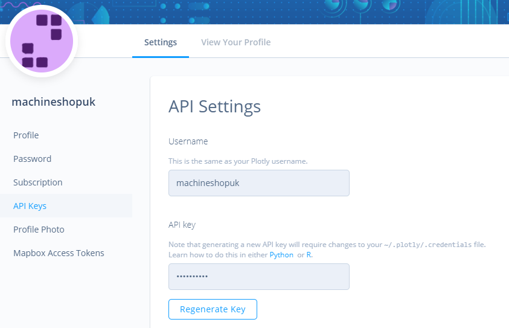509x328 pixels.
Task: Open the Python instructions link
Action: 281,255
